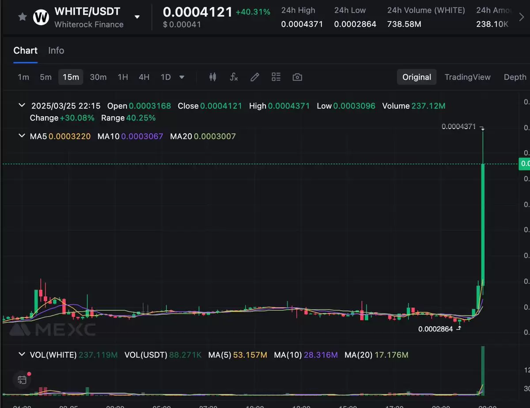Switch to Original chart view
Viewport: 530px width, 408px height.
pyautogui.click(x=417, y=77)
